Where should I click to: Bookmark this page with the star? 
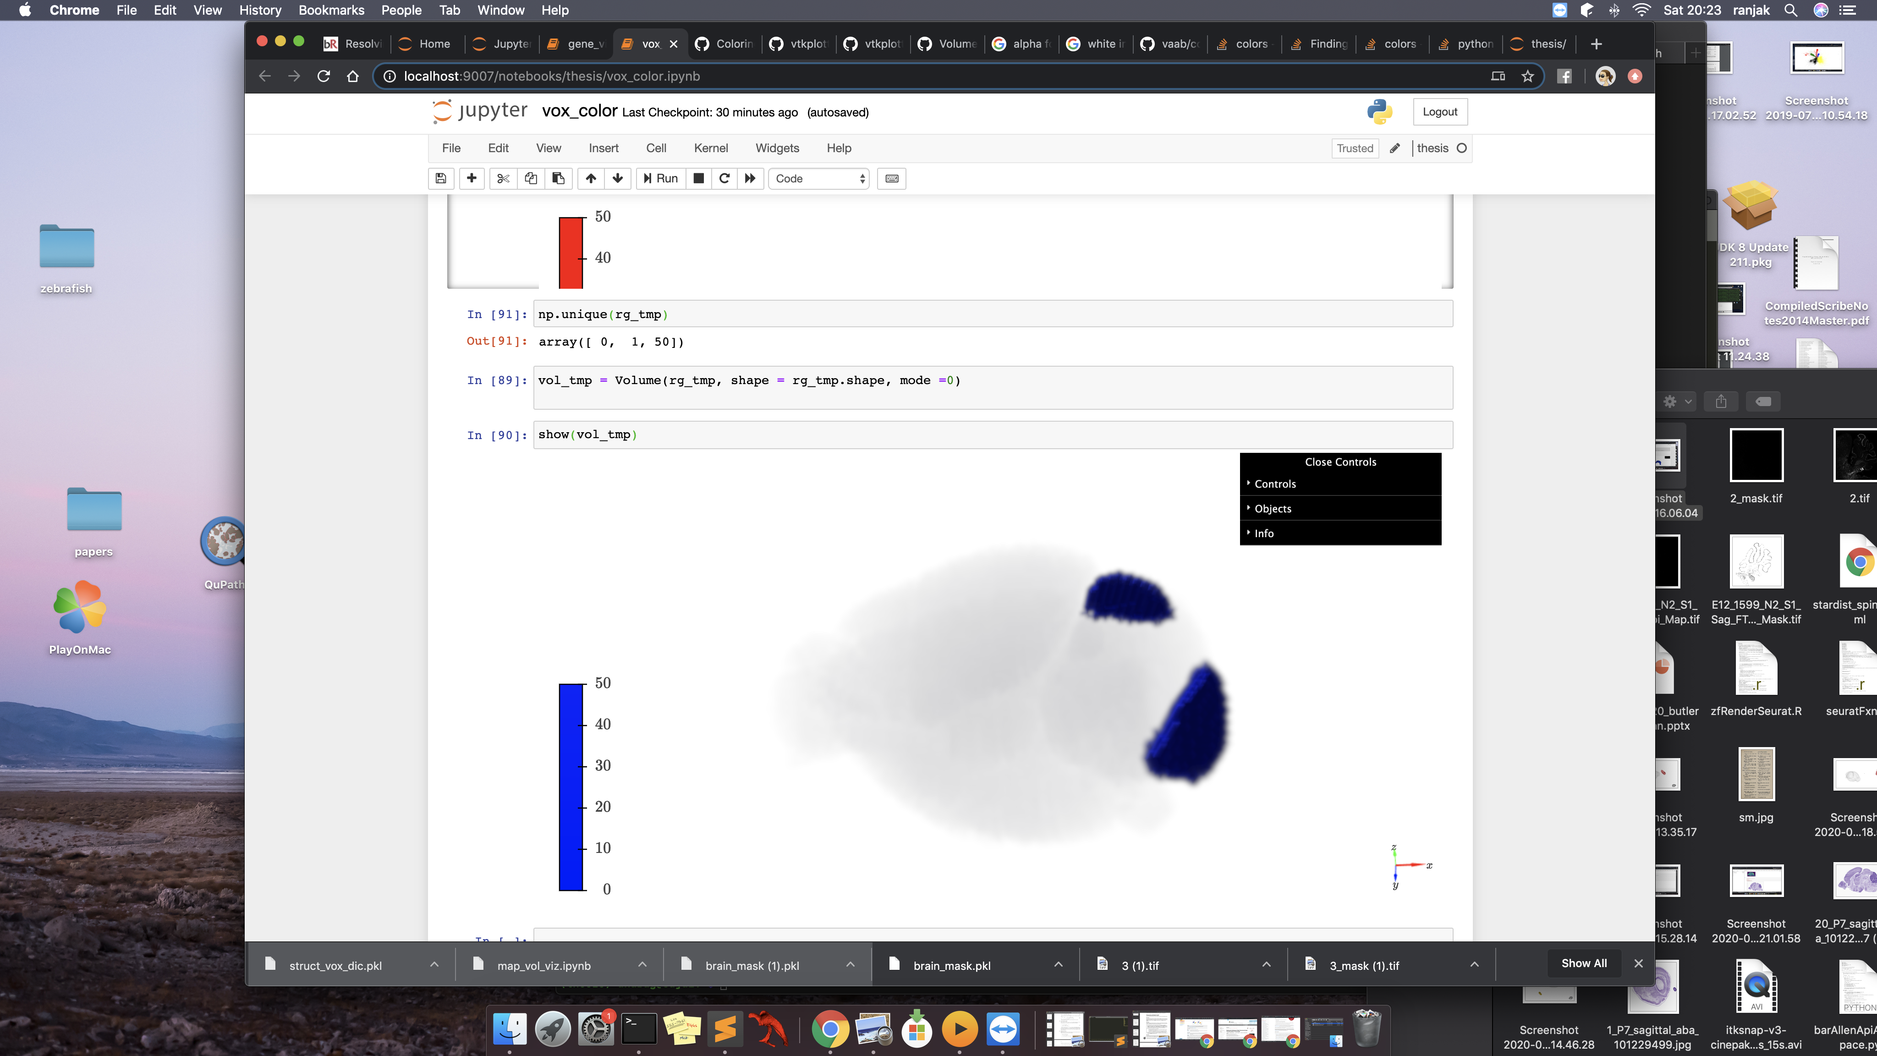pos(1527,77)
